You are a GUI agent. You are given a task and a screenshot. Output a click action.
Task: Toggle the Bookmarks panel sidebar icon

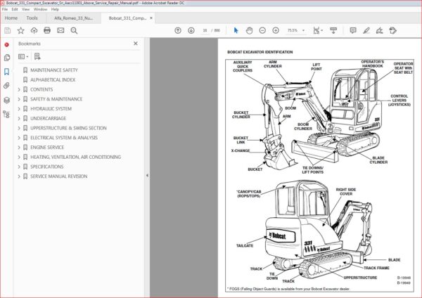(7, 72)
